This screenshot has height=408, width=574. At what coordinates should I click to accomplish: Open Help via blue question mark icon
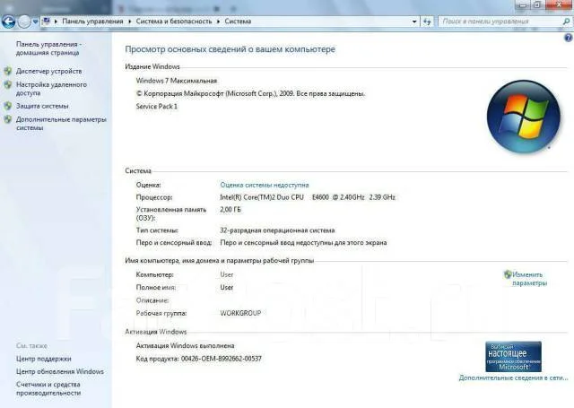[x=569, y=38]
